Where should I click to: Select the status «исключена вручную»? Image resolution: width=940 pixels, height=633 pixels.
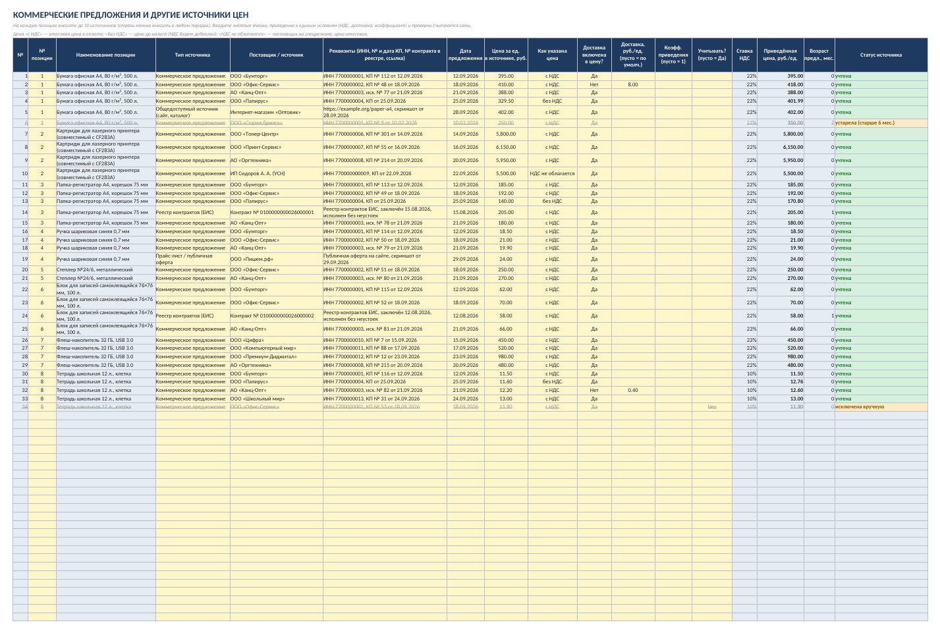point(881,407)
